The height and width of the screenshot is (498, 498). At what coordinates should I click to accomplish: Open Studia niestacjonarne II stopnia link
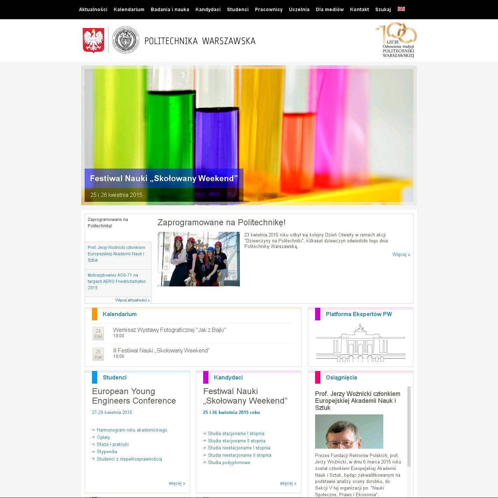[240, 455]
